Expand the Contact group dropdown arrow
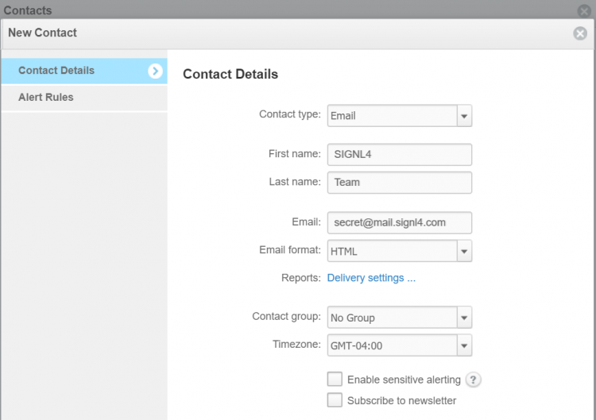Viewport: 596px width, 420px height. [464, 318]
